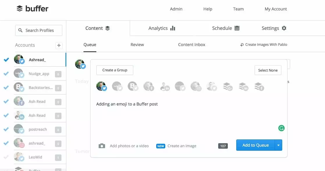
Task: Click the green Grammarly icon
Action: click(x=281, y=128)
